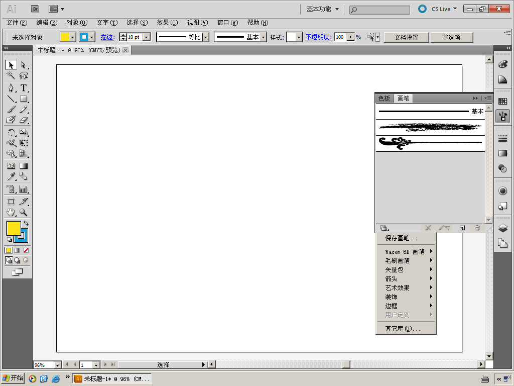Select the Paintbrush tool
The width and height of the screenshot is (514, 386).
[x=11, y=109]
